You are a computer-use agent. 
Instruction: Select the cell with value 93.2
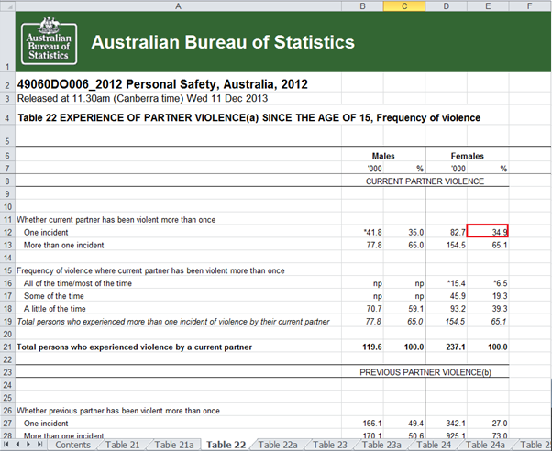(446, 309)
